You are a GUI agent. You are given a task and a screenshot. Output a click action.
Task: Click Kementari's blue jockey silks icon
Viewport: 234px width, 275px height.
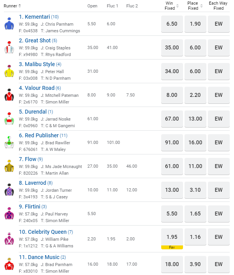coord(9,24)
